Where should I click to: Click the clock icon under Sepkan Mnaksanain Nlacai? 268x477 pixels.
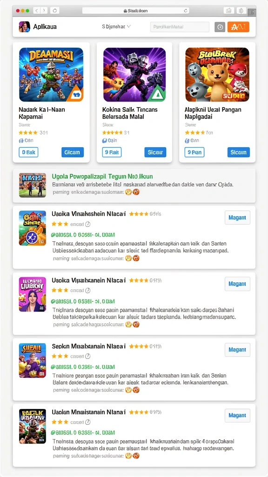87,356
